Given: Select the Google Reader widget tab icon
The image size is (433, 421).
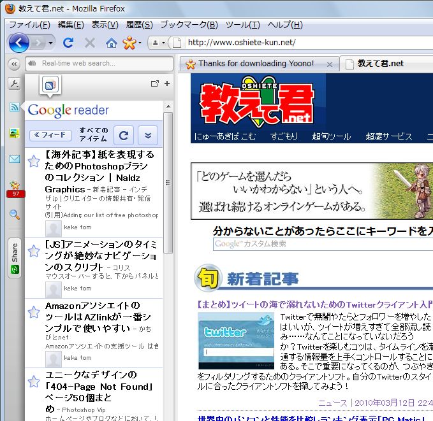Looking at the screenshot, I should pyautogui.click(x=50, y=85).
